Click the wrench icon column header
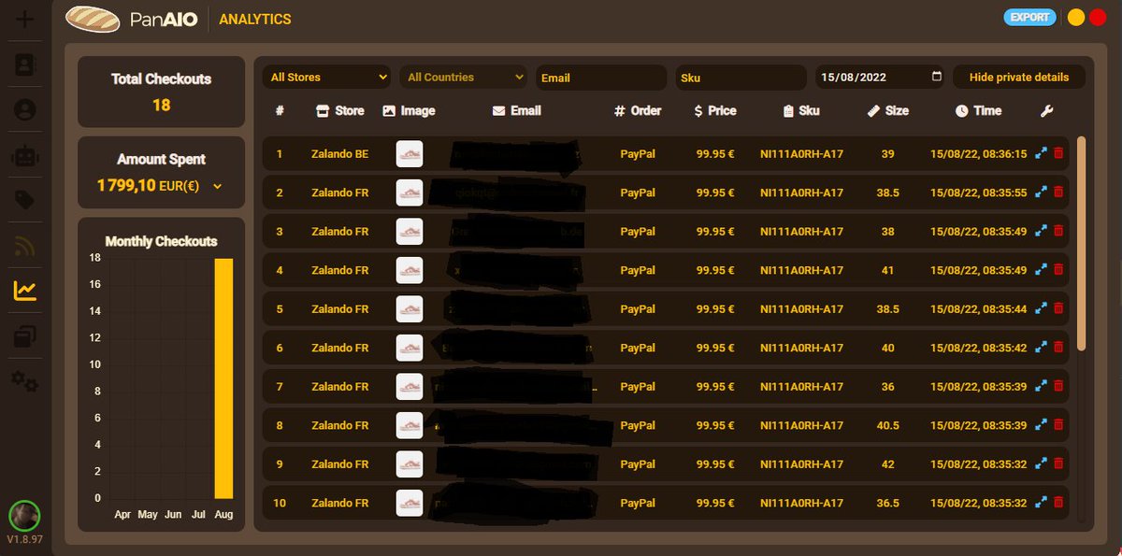Image resolution: width=1122 pixels, height=556 pixels. [x=1046, y=110]
